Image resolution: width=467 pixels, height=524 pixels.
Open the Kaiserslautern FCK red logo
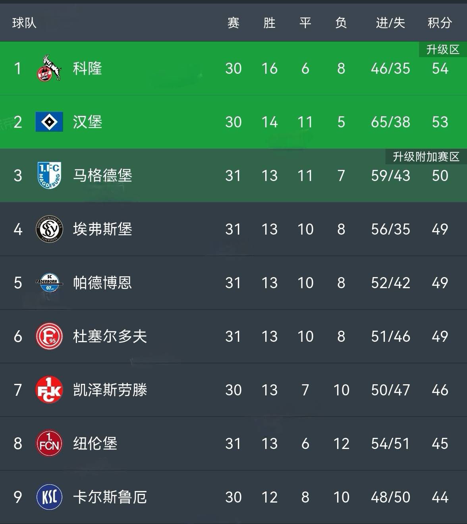[x=49, y=390]
